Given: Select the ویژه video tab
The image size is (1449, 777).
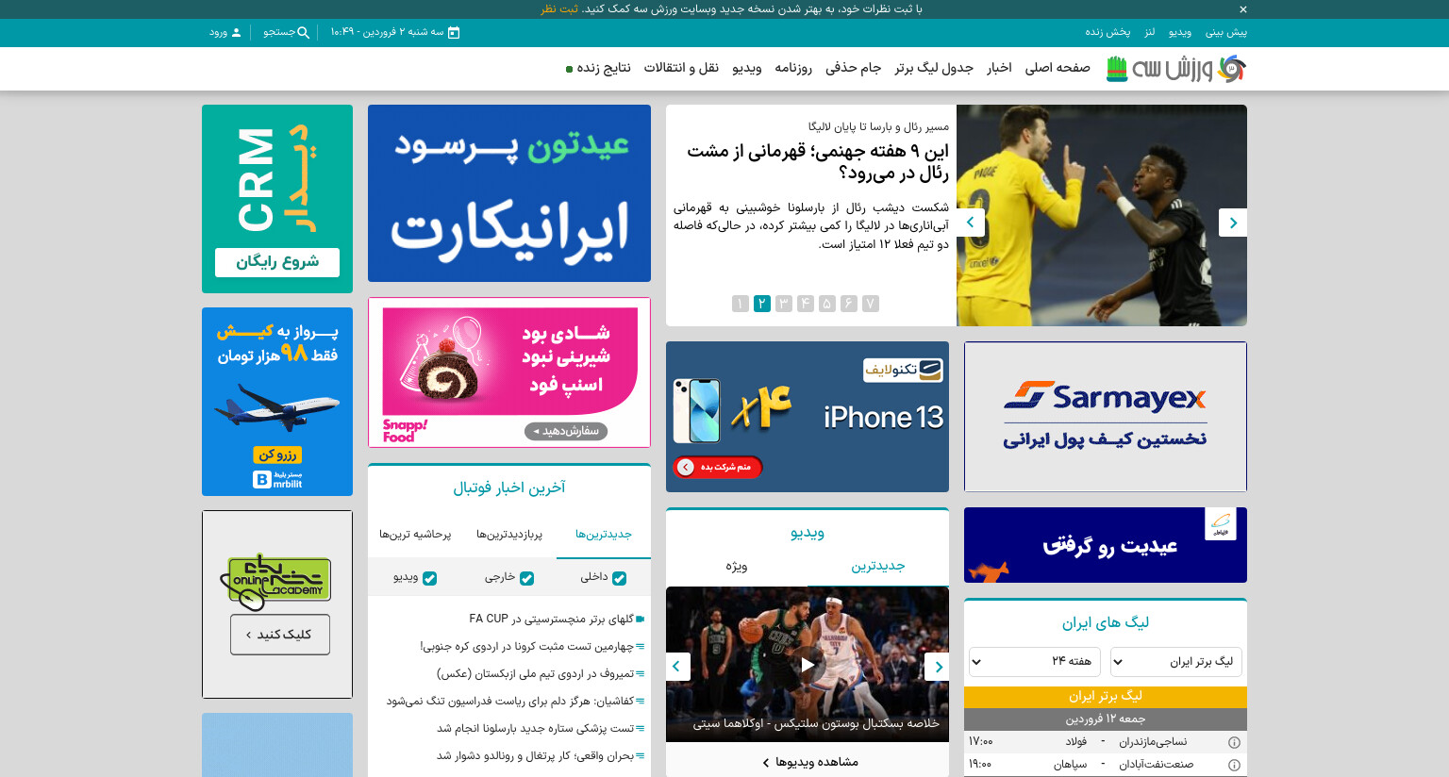Looking at the screenshot, I should [737, 566].
